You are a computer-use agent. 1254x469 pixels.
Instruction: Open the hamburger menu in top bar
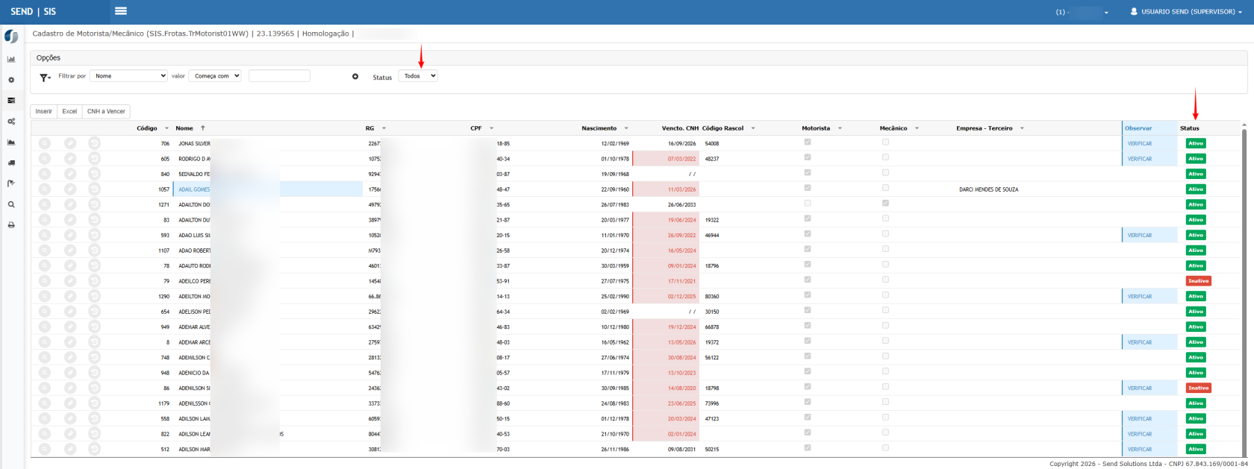pyautogui.click(x=121, y=11)
